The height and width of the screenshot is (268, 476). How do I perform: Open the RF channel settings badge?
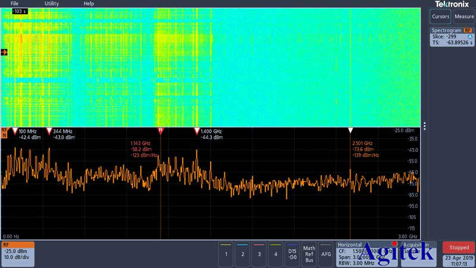coord(17,254)
